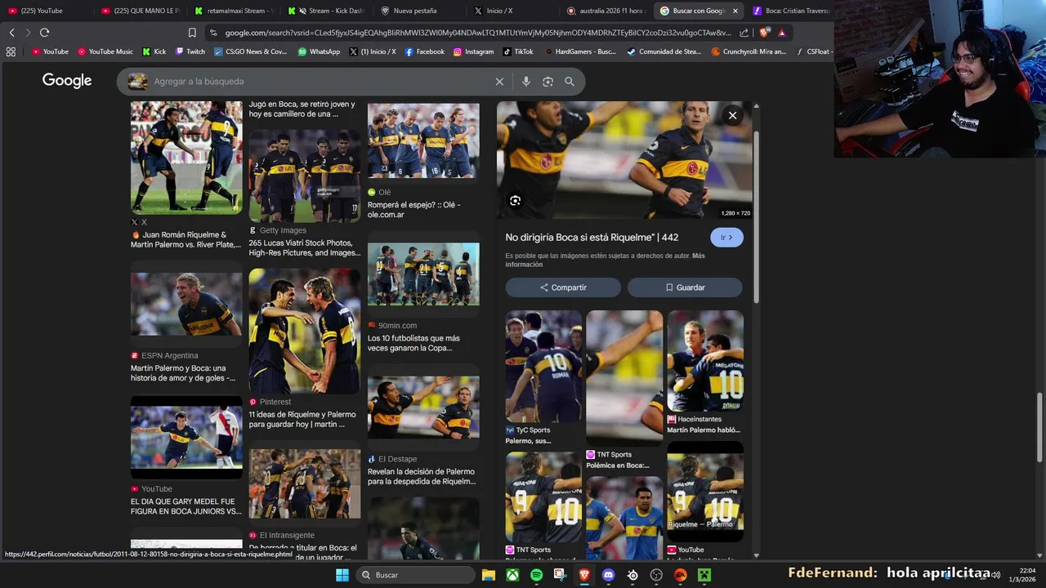The image size is (1046, 588).
Task: Switch to Boca: Cristian Traverso tab
Action: (790, 11)
